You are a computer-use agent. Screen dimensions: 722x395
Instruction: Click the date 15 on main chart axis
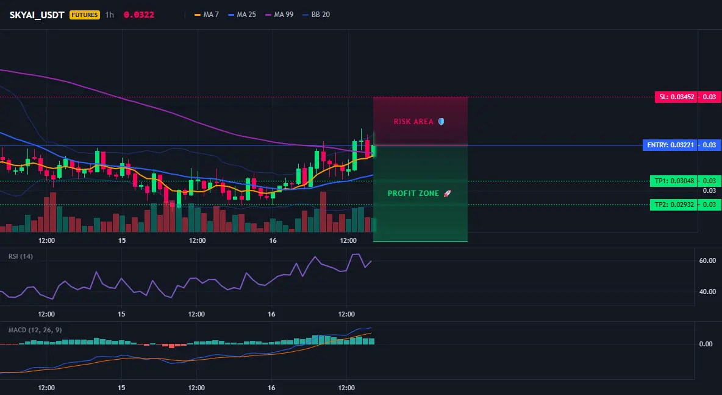(122, 240)
